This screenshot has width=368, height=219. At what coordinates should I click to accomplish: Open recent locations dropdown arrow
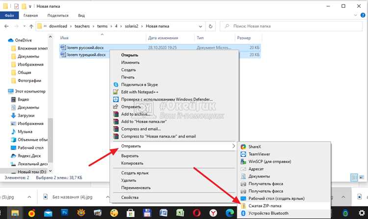(x=25, y=26)
